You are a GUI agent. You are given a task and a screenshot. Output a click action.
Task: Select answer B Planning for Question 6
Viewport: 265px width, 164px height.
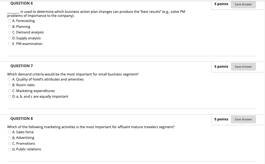pos(10,26)
